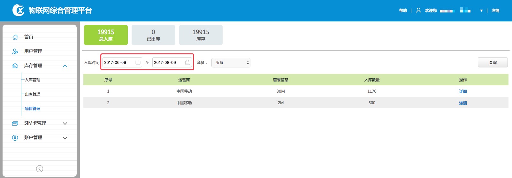This screenshot has height=178, width=512.
Task: Open calendar picker for end date 2017-08-09
Action: pos(188,63)
